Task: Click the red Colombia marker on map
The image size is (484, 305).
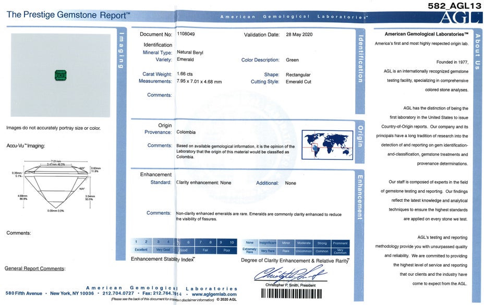Action: [x=314, y=148]
